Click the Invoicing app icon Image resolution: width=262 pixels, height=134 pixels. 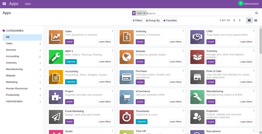point(126,37)
